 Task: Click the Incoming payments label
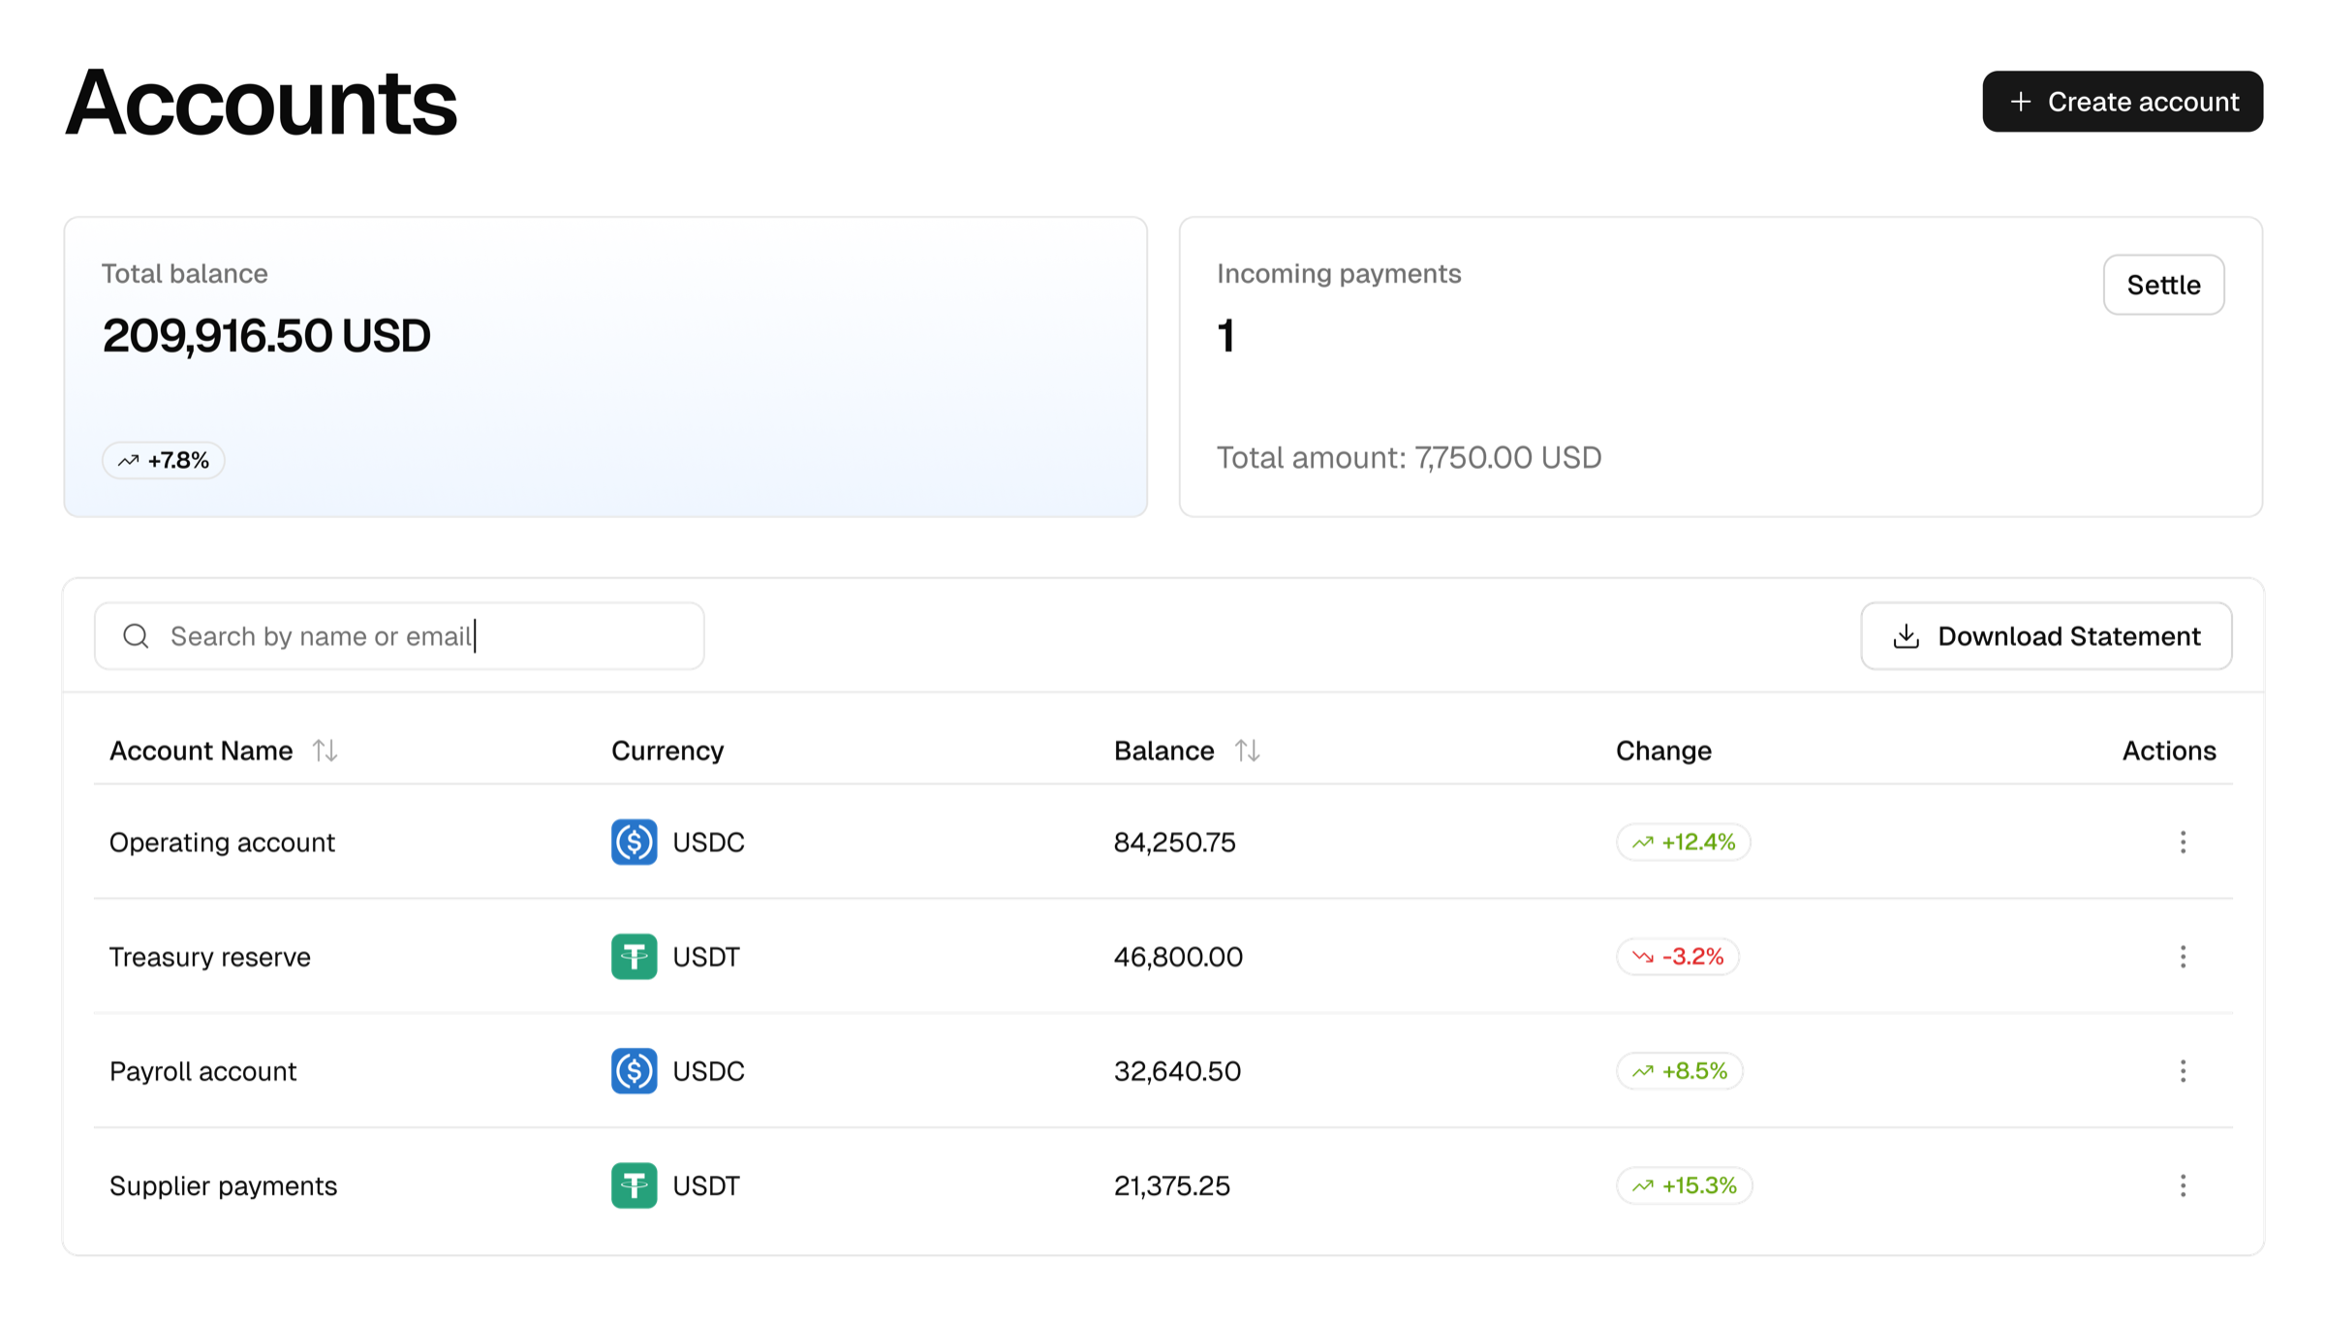pyautogui.click(x=1339, y=274)
